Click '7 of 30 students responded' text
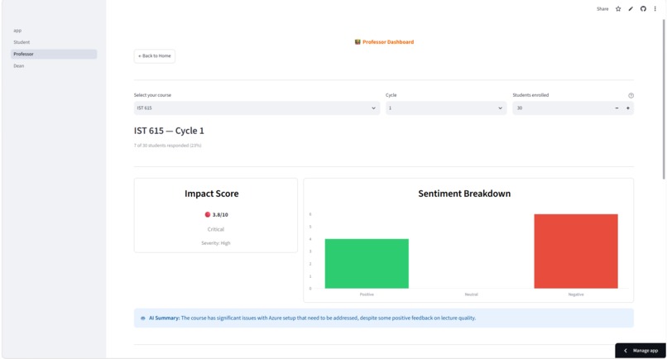 click(168, 146)
